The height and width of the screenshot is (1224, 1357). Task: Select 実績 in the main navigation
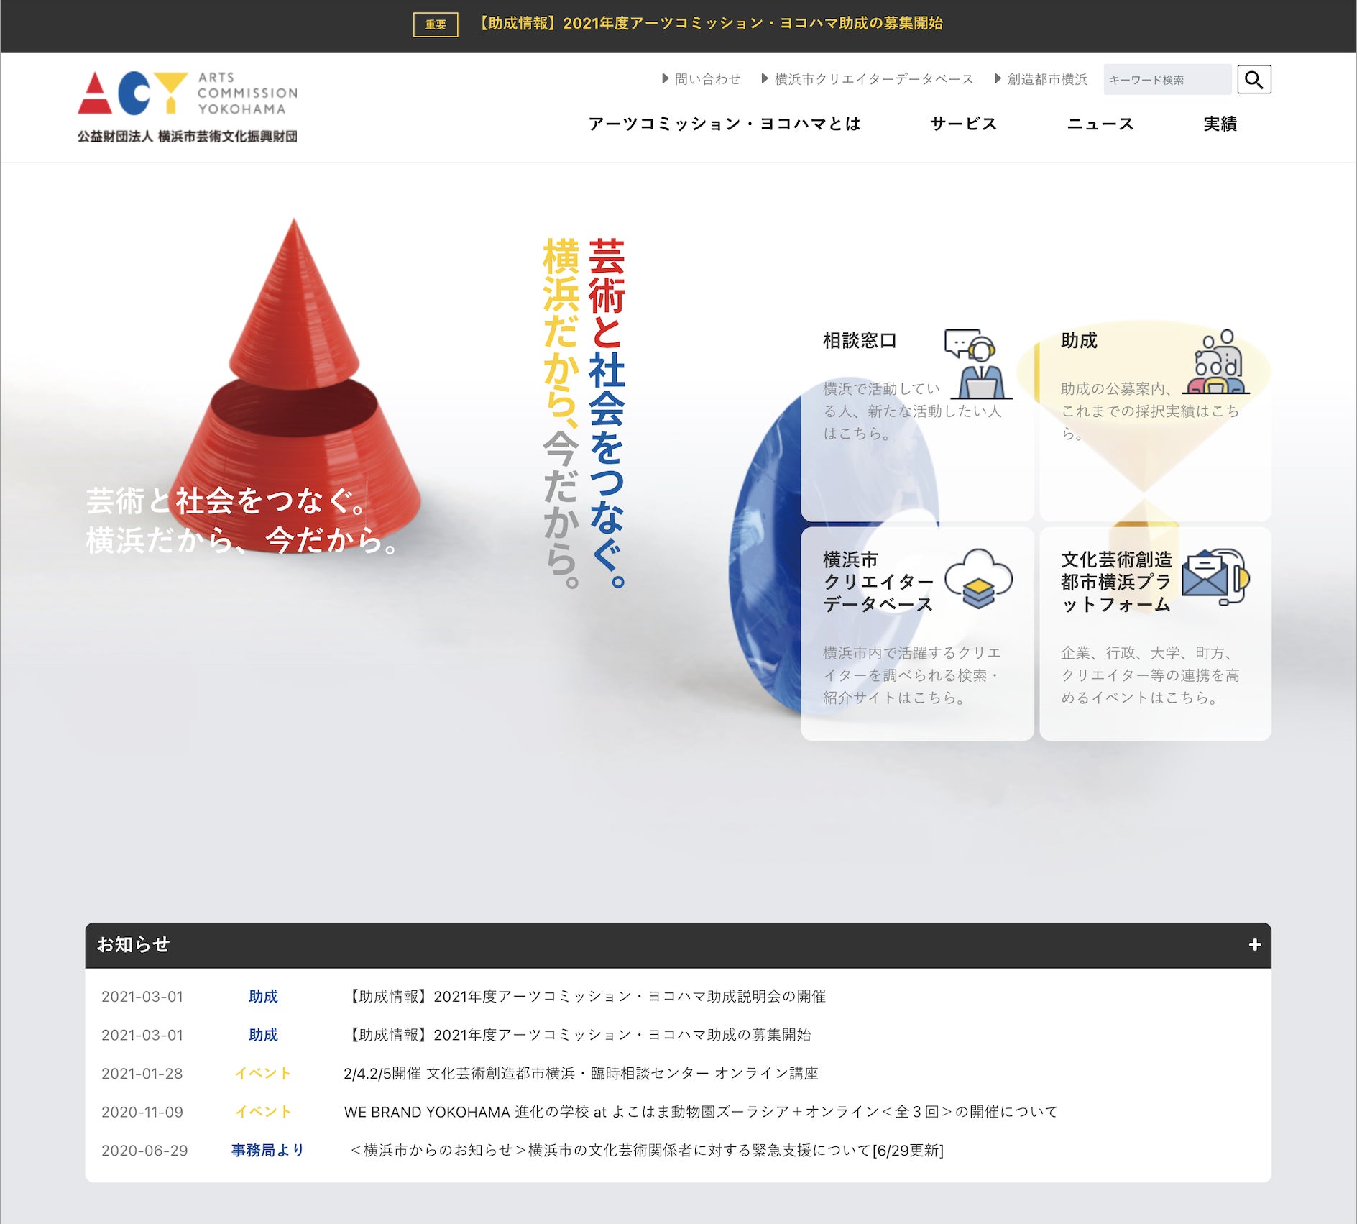coord(1220,124)
